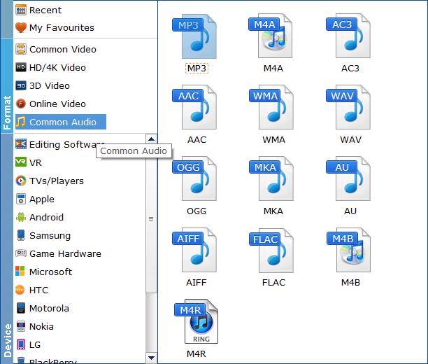The image size is (428, 364).
Task: Choose the M4R ringtone format icon
Action: coord(196,321)
